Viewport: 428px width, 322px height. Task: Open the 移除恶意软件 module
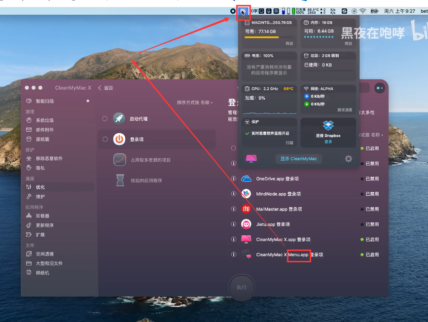click(x=49, y=158)
